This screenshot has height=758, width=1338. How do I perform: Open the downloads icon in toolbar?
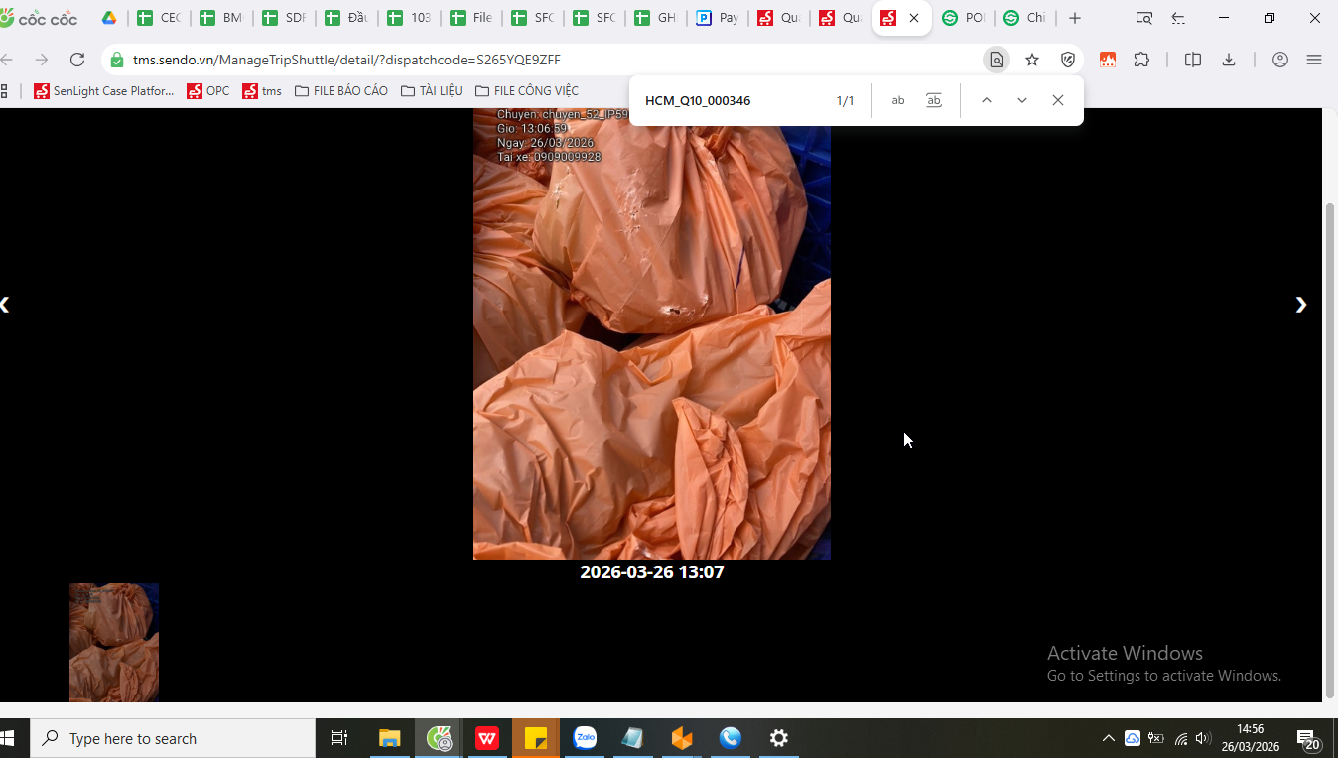(1229, 60)
